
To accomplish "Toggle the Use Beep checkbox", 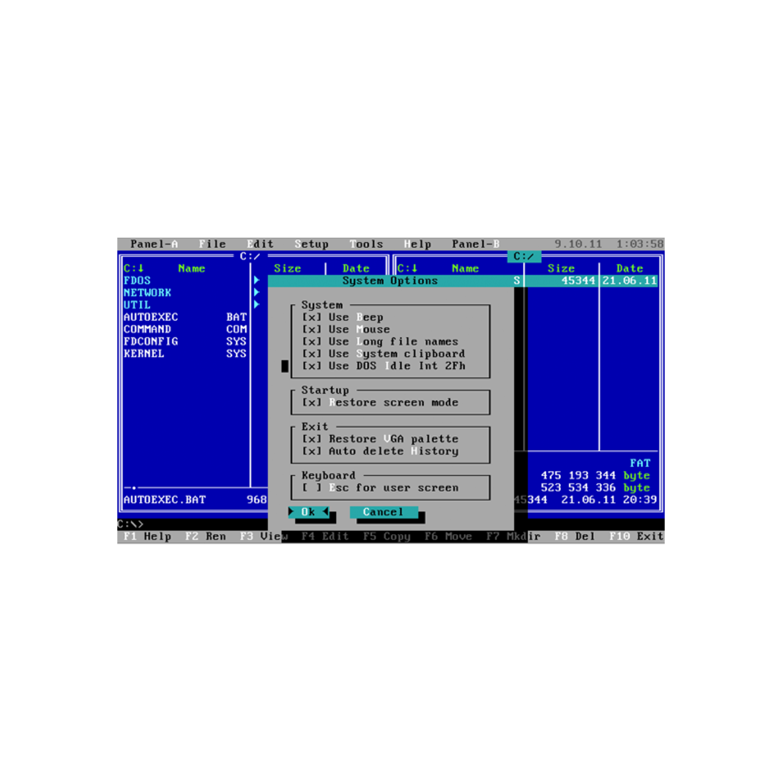I will (x=312, y=317).
